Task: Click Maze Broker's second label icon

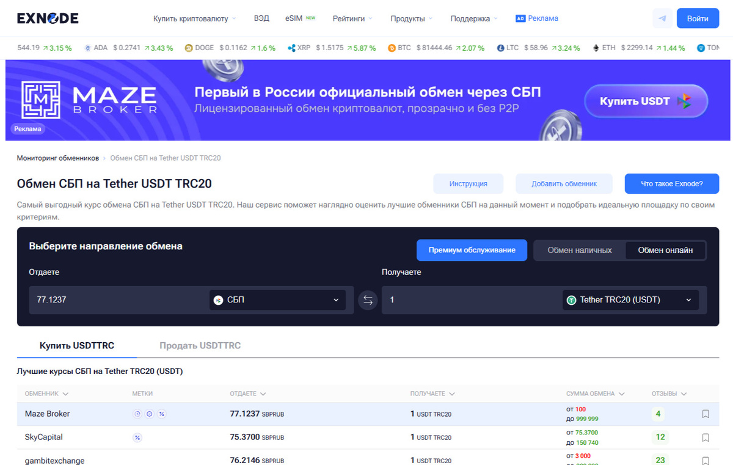Action: click(150, 414)
